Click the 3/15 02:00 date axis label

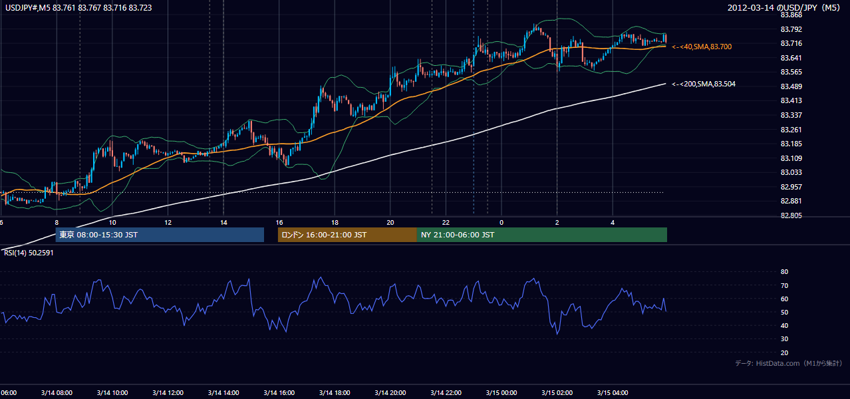tap(557, 392)
